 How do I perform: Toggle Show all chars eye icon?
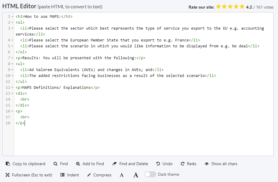[x=207, y=164]
